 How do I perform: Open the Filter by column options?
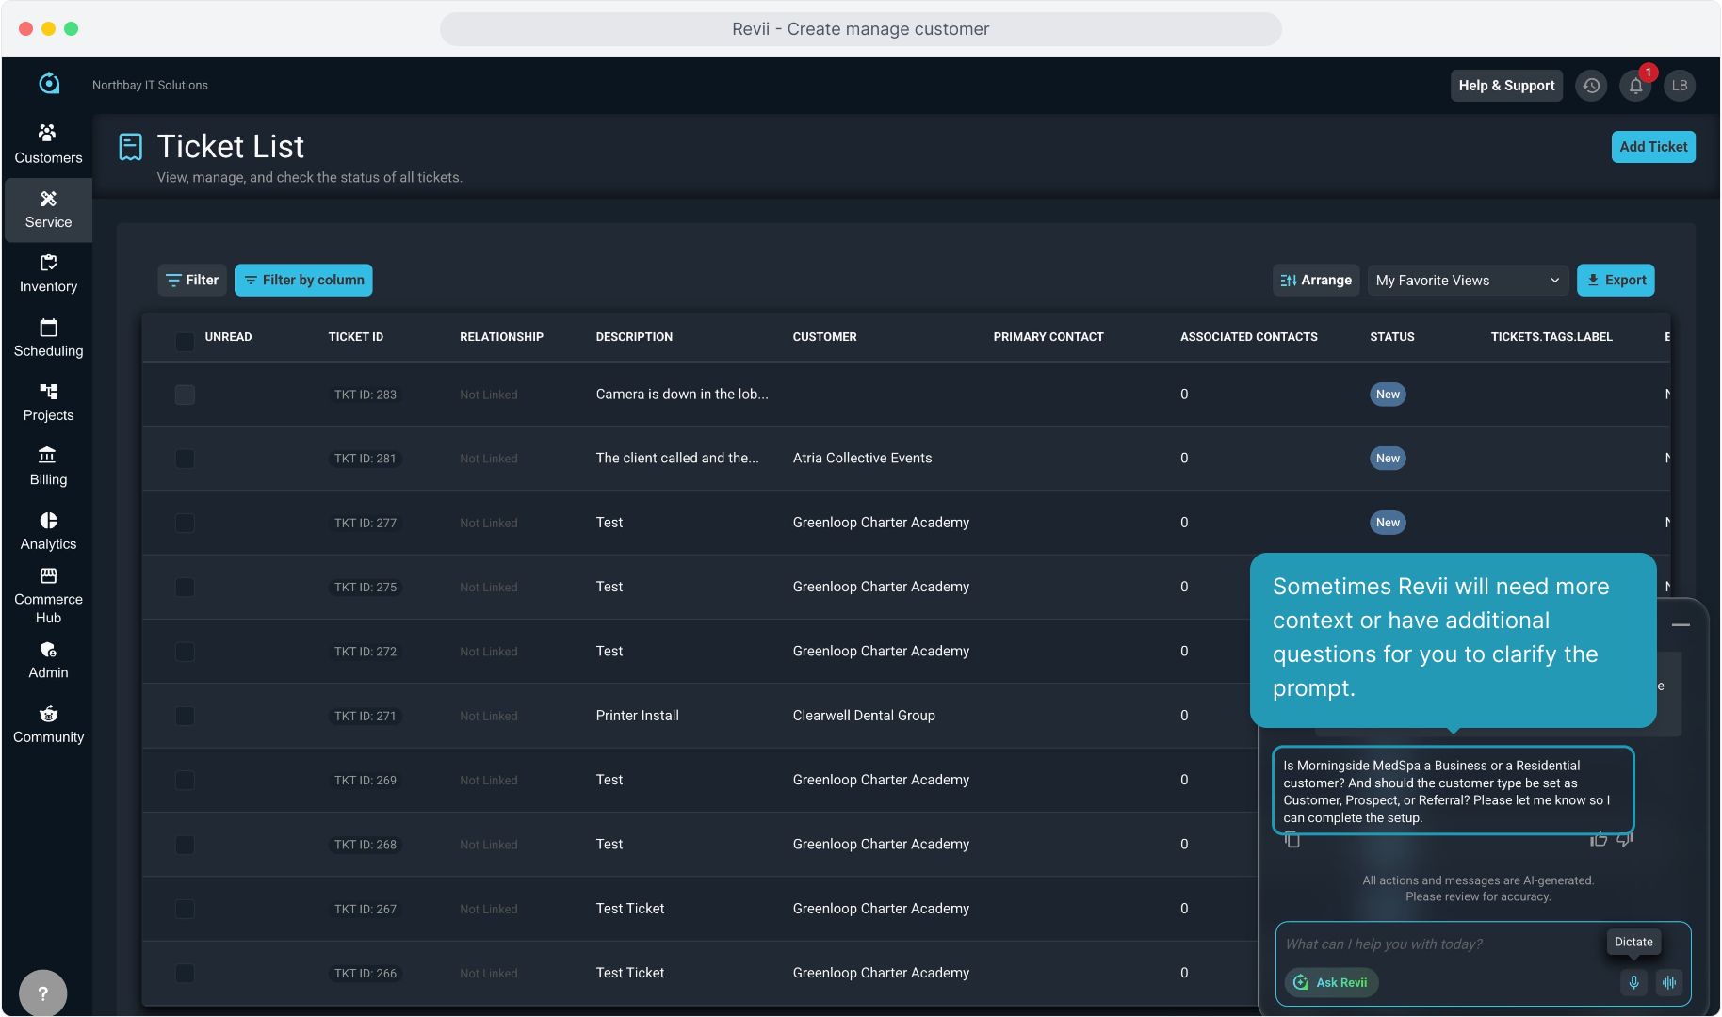pos(303,281)
